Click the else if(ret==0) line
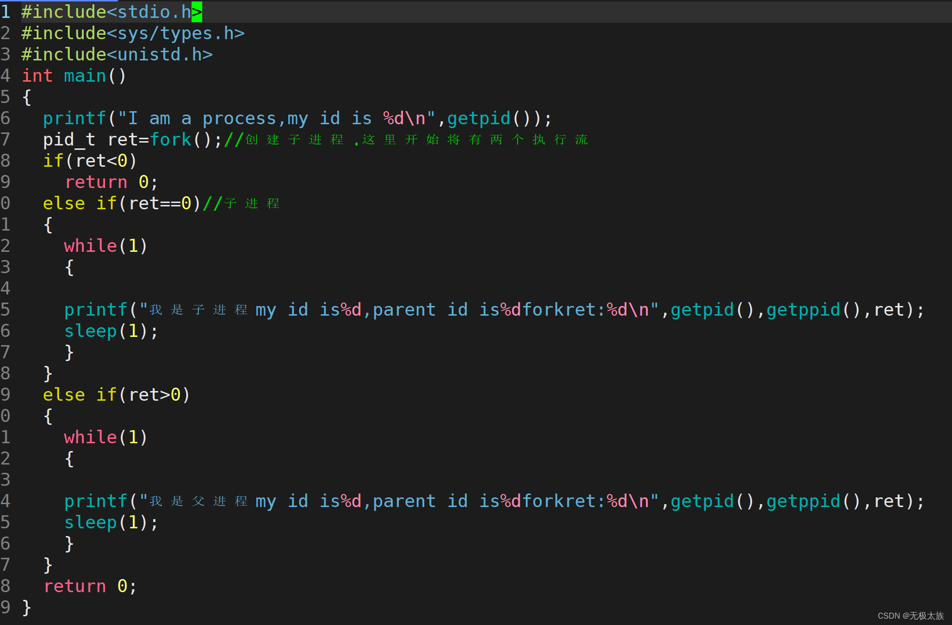952x625 pixels. coord(121,203)
